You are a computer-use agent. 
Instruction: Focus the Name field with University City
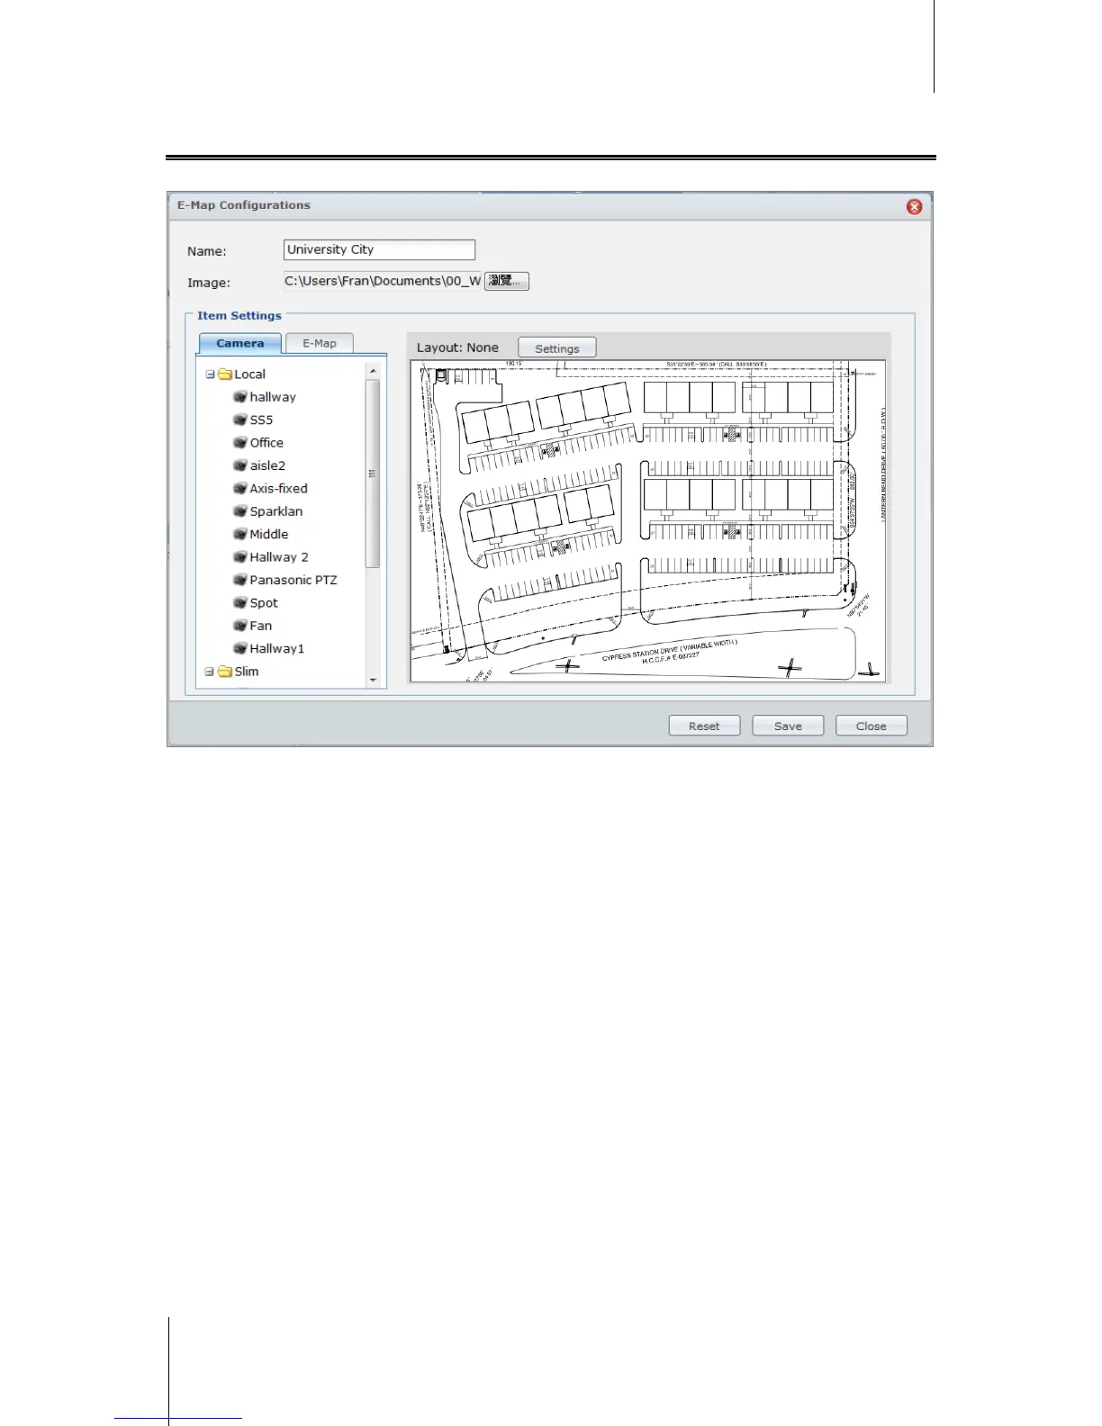pyautogui.click(x=379, y=249)
